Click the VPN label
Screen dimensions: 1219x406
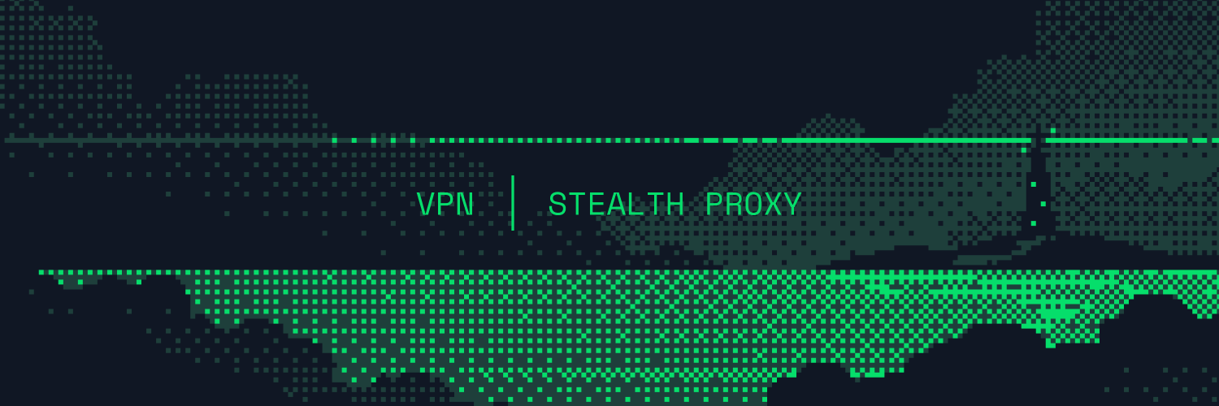[445, 205]
